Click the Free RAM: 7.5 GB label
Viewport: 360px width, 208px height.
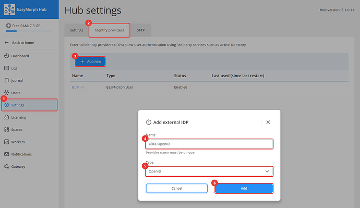click(26, 26)
